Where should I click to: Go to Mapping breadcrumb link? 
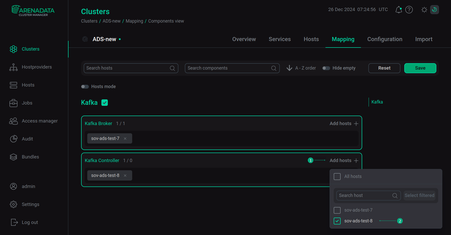pyautogui.click(x=135, y=21)
